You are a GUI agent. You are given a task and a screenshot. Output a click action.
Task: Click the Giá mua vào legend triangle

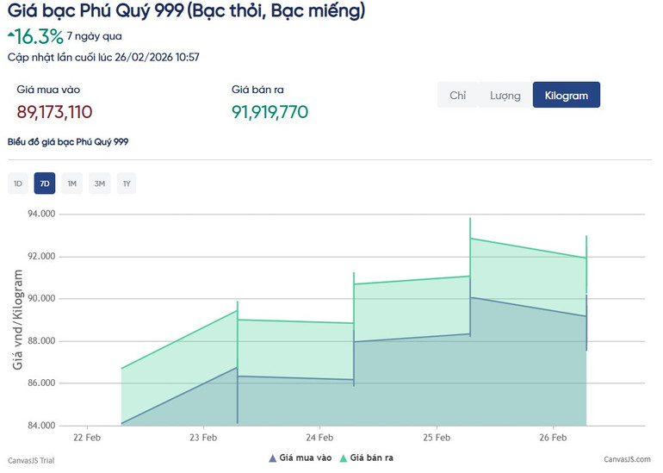(x=273, y=458)
